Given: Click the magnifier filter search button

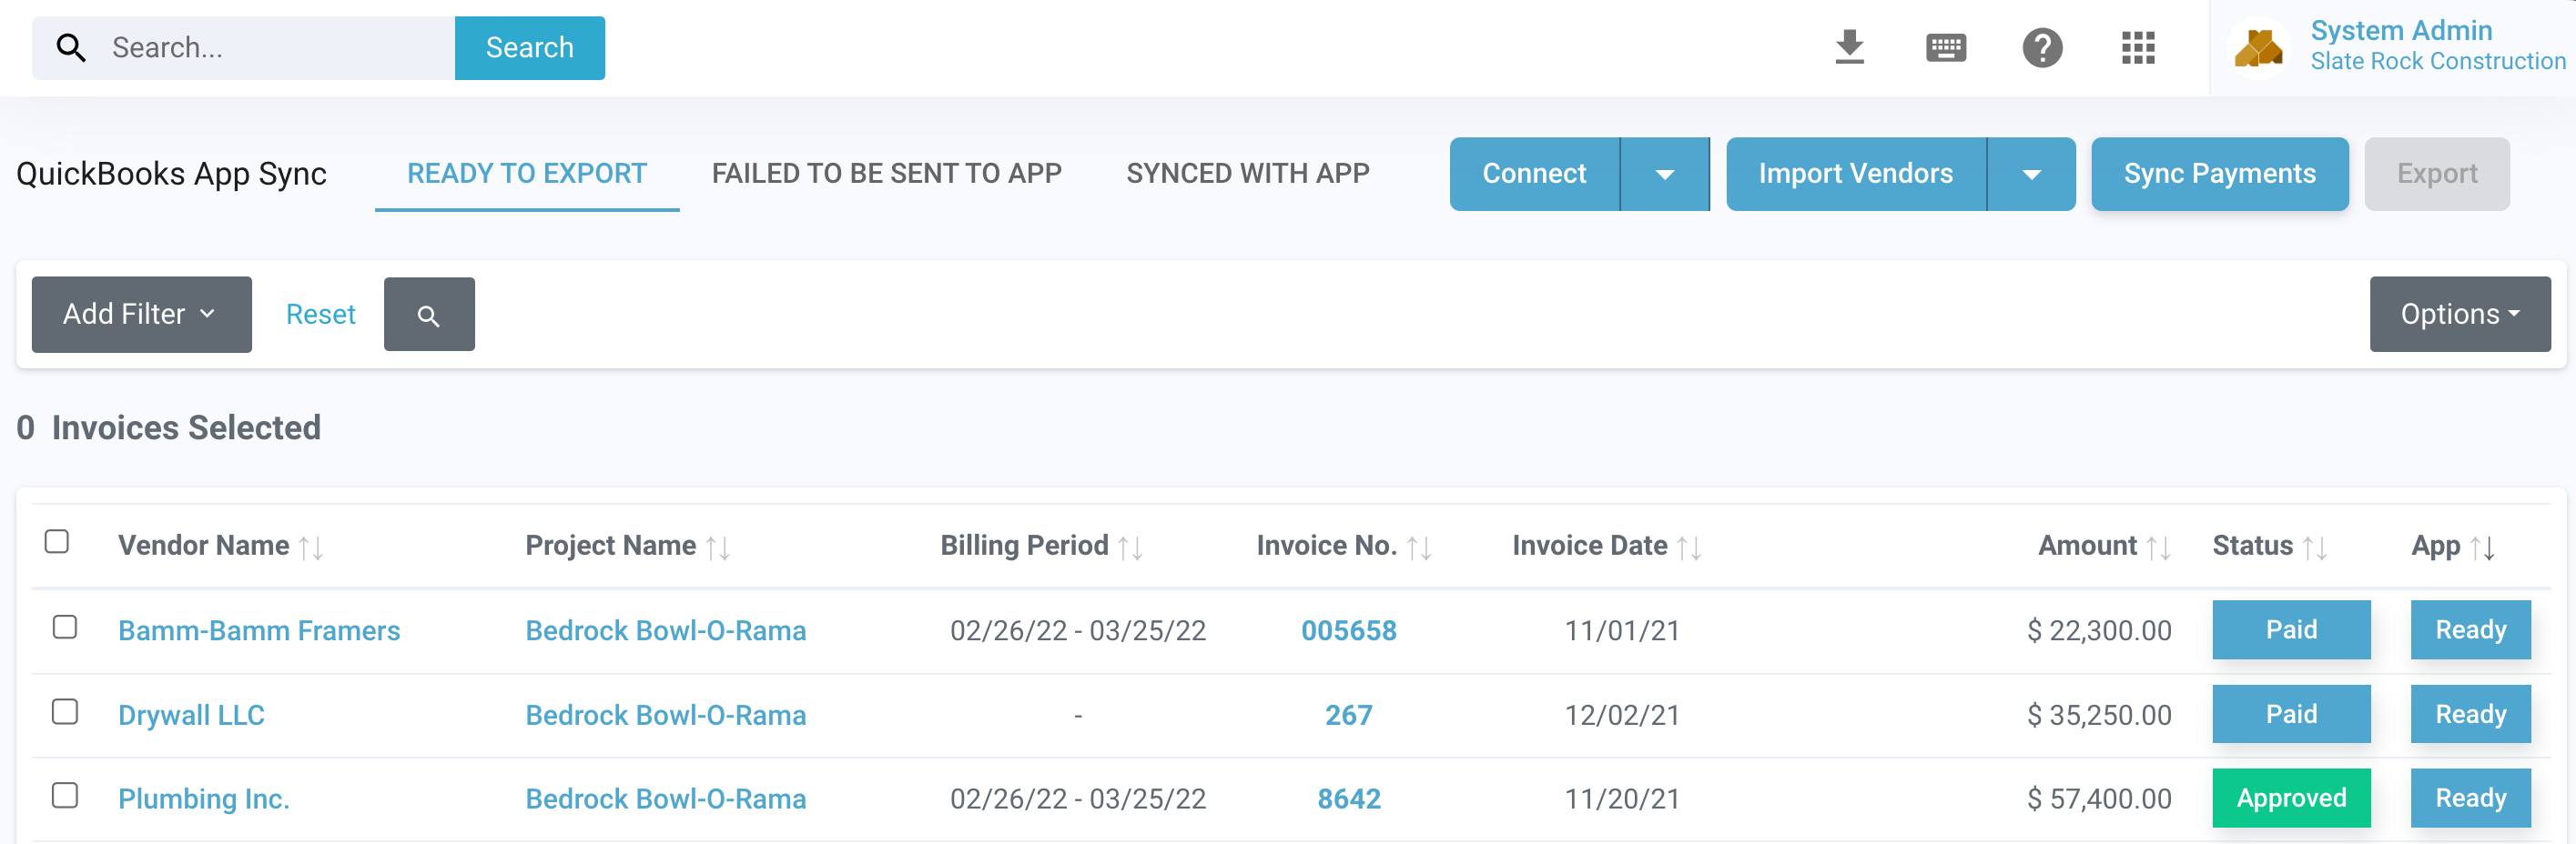Looking at the screenshot, I should point(428,315).
